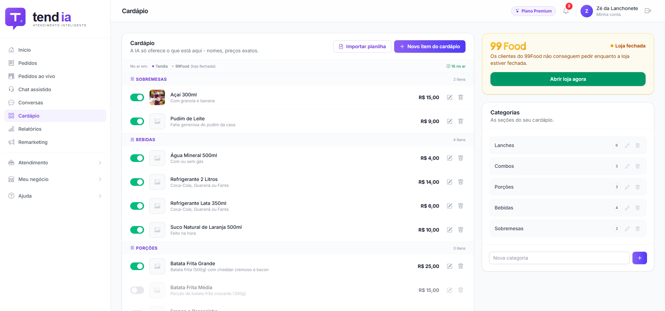665x311 pixels.
Task: Enable the Batata Frita Média item
Action: click(137, 290)
